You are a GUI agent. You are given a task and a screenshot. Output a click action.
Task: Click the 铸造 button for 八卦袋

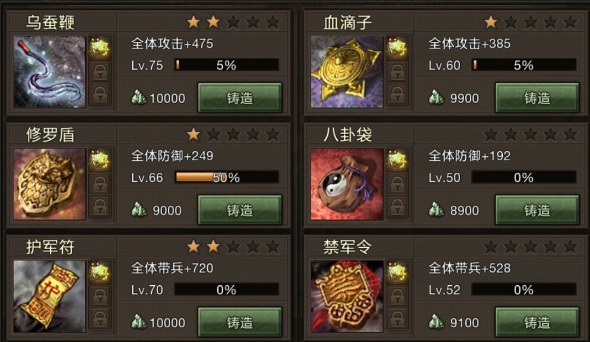point(537,210)
